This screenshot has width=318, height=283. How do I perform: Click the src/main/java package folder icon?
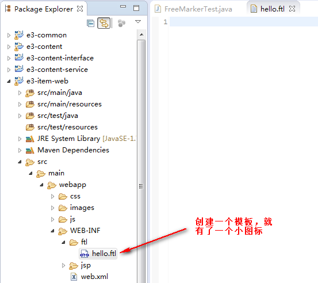[x=30, y=93]
